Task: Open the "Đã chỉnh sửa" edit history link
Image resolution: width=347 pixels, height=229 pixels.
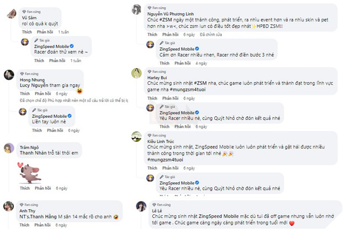Action: pyautogui.click(x=211, y=34)
